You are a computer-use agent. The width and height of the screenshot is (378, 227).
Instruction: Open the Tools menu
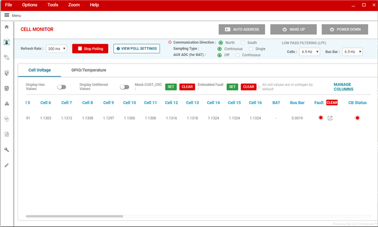(x=53, y=5)
